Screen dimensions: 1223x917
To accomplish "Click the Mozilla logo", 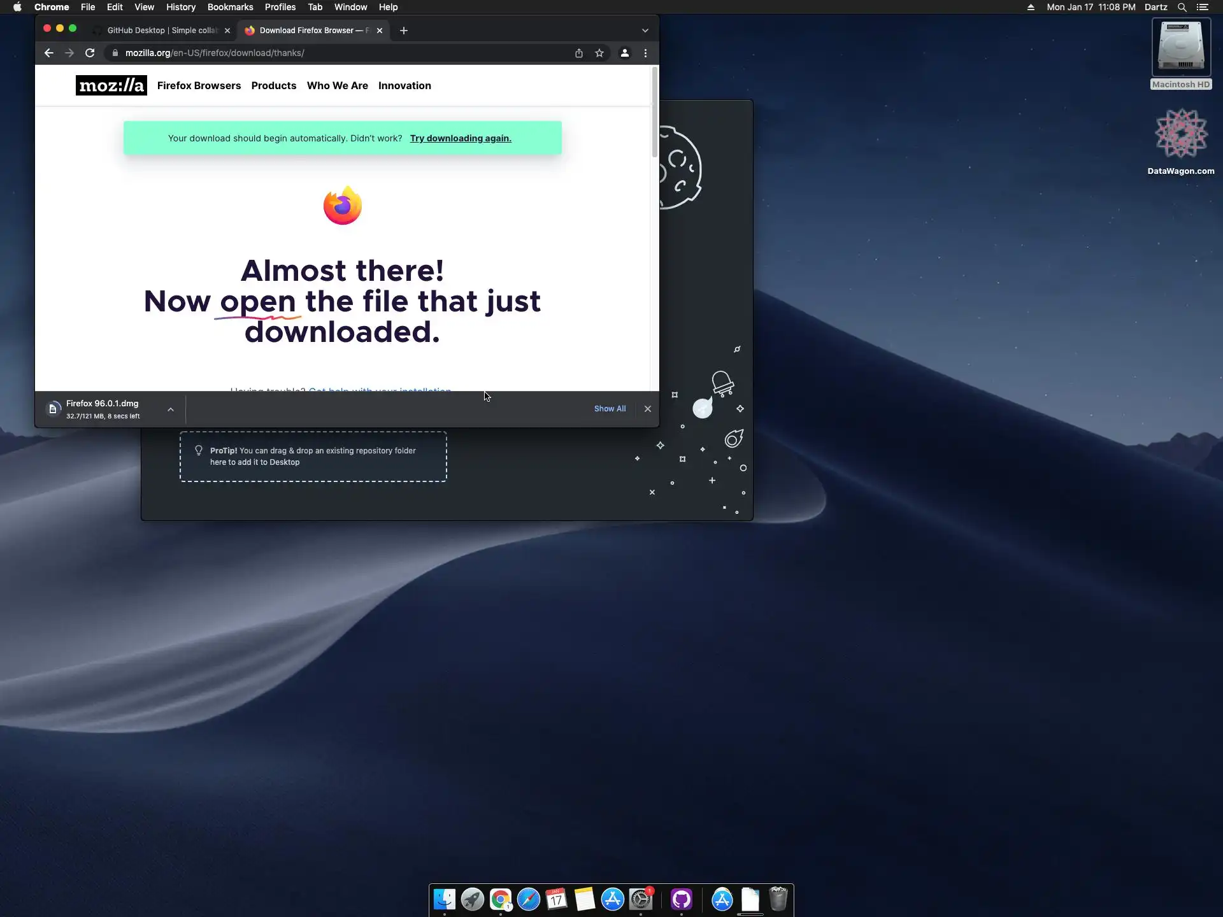I will [111, 85].
